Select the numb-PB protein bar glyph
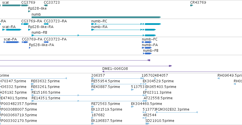The image size is (242, 125). pyautogui.click(x=147, y=53)
